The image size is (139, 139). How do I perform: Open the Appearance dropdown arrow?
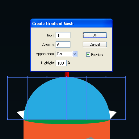75,54
